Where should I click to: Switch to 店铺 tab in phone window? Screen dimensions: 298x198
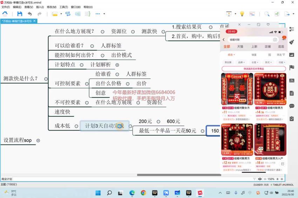[267, 47]
